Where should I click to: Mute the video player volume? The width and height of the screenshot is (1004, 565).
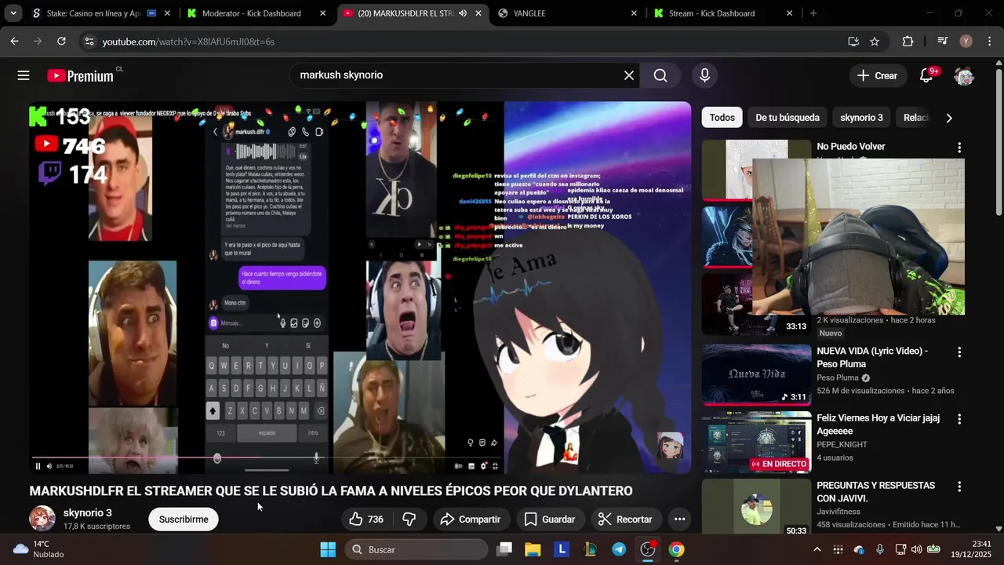tap(49, 466)
